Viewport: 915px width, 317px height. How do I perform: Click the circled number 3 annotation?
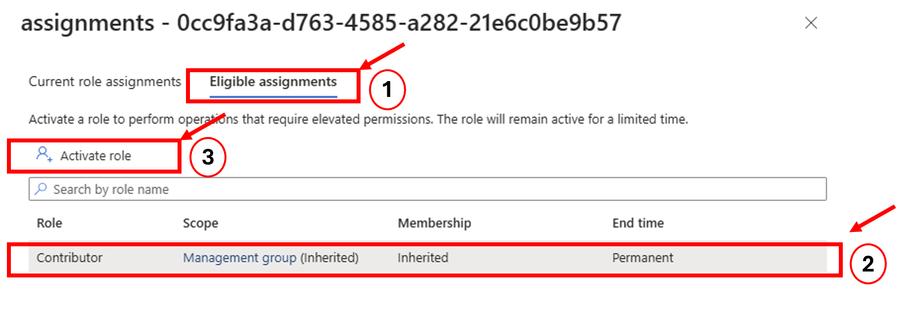point(208,157)
